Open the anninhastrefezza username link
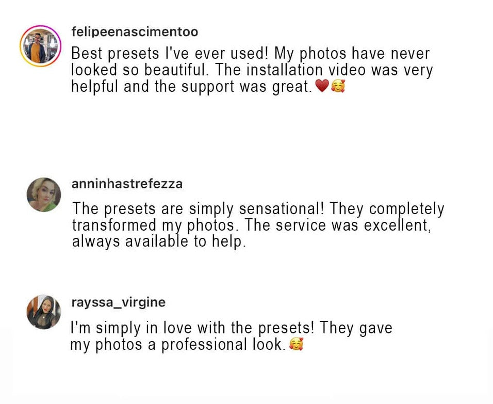 point(127,184)
